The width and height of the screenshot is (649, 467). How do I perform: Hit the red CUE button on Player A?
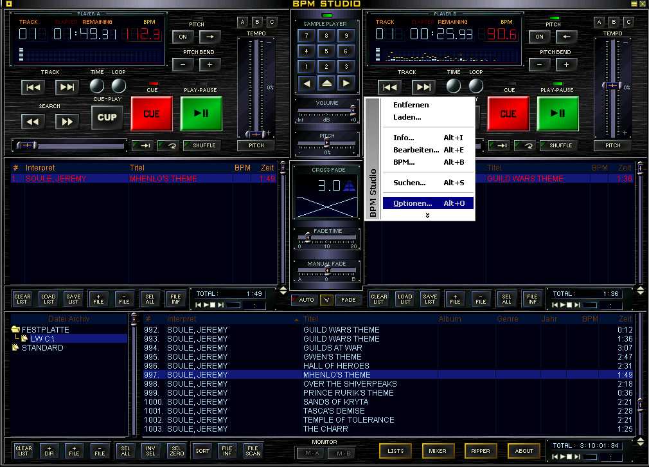(x=152, y=114)
